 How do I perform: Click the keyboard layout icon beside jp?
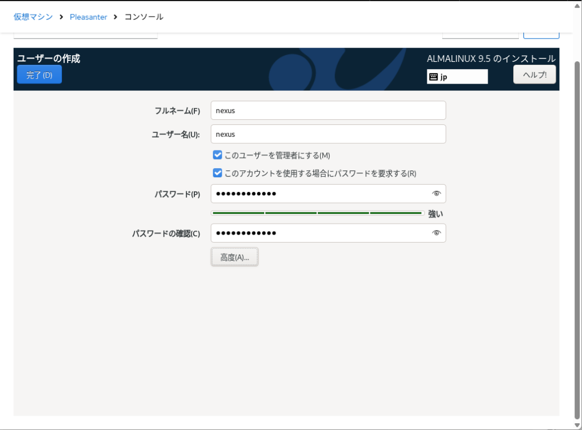433,77
